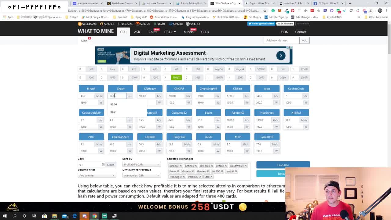This screenshot has height=220, width=391.
Task: Click the Cost per kWh input field
Action: (x=90, y=165)
